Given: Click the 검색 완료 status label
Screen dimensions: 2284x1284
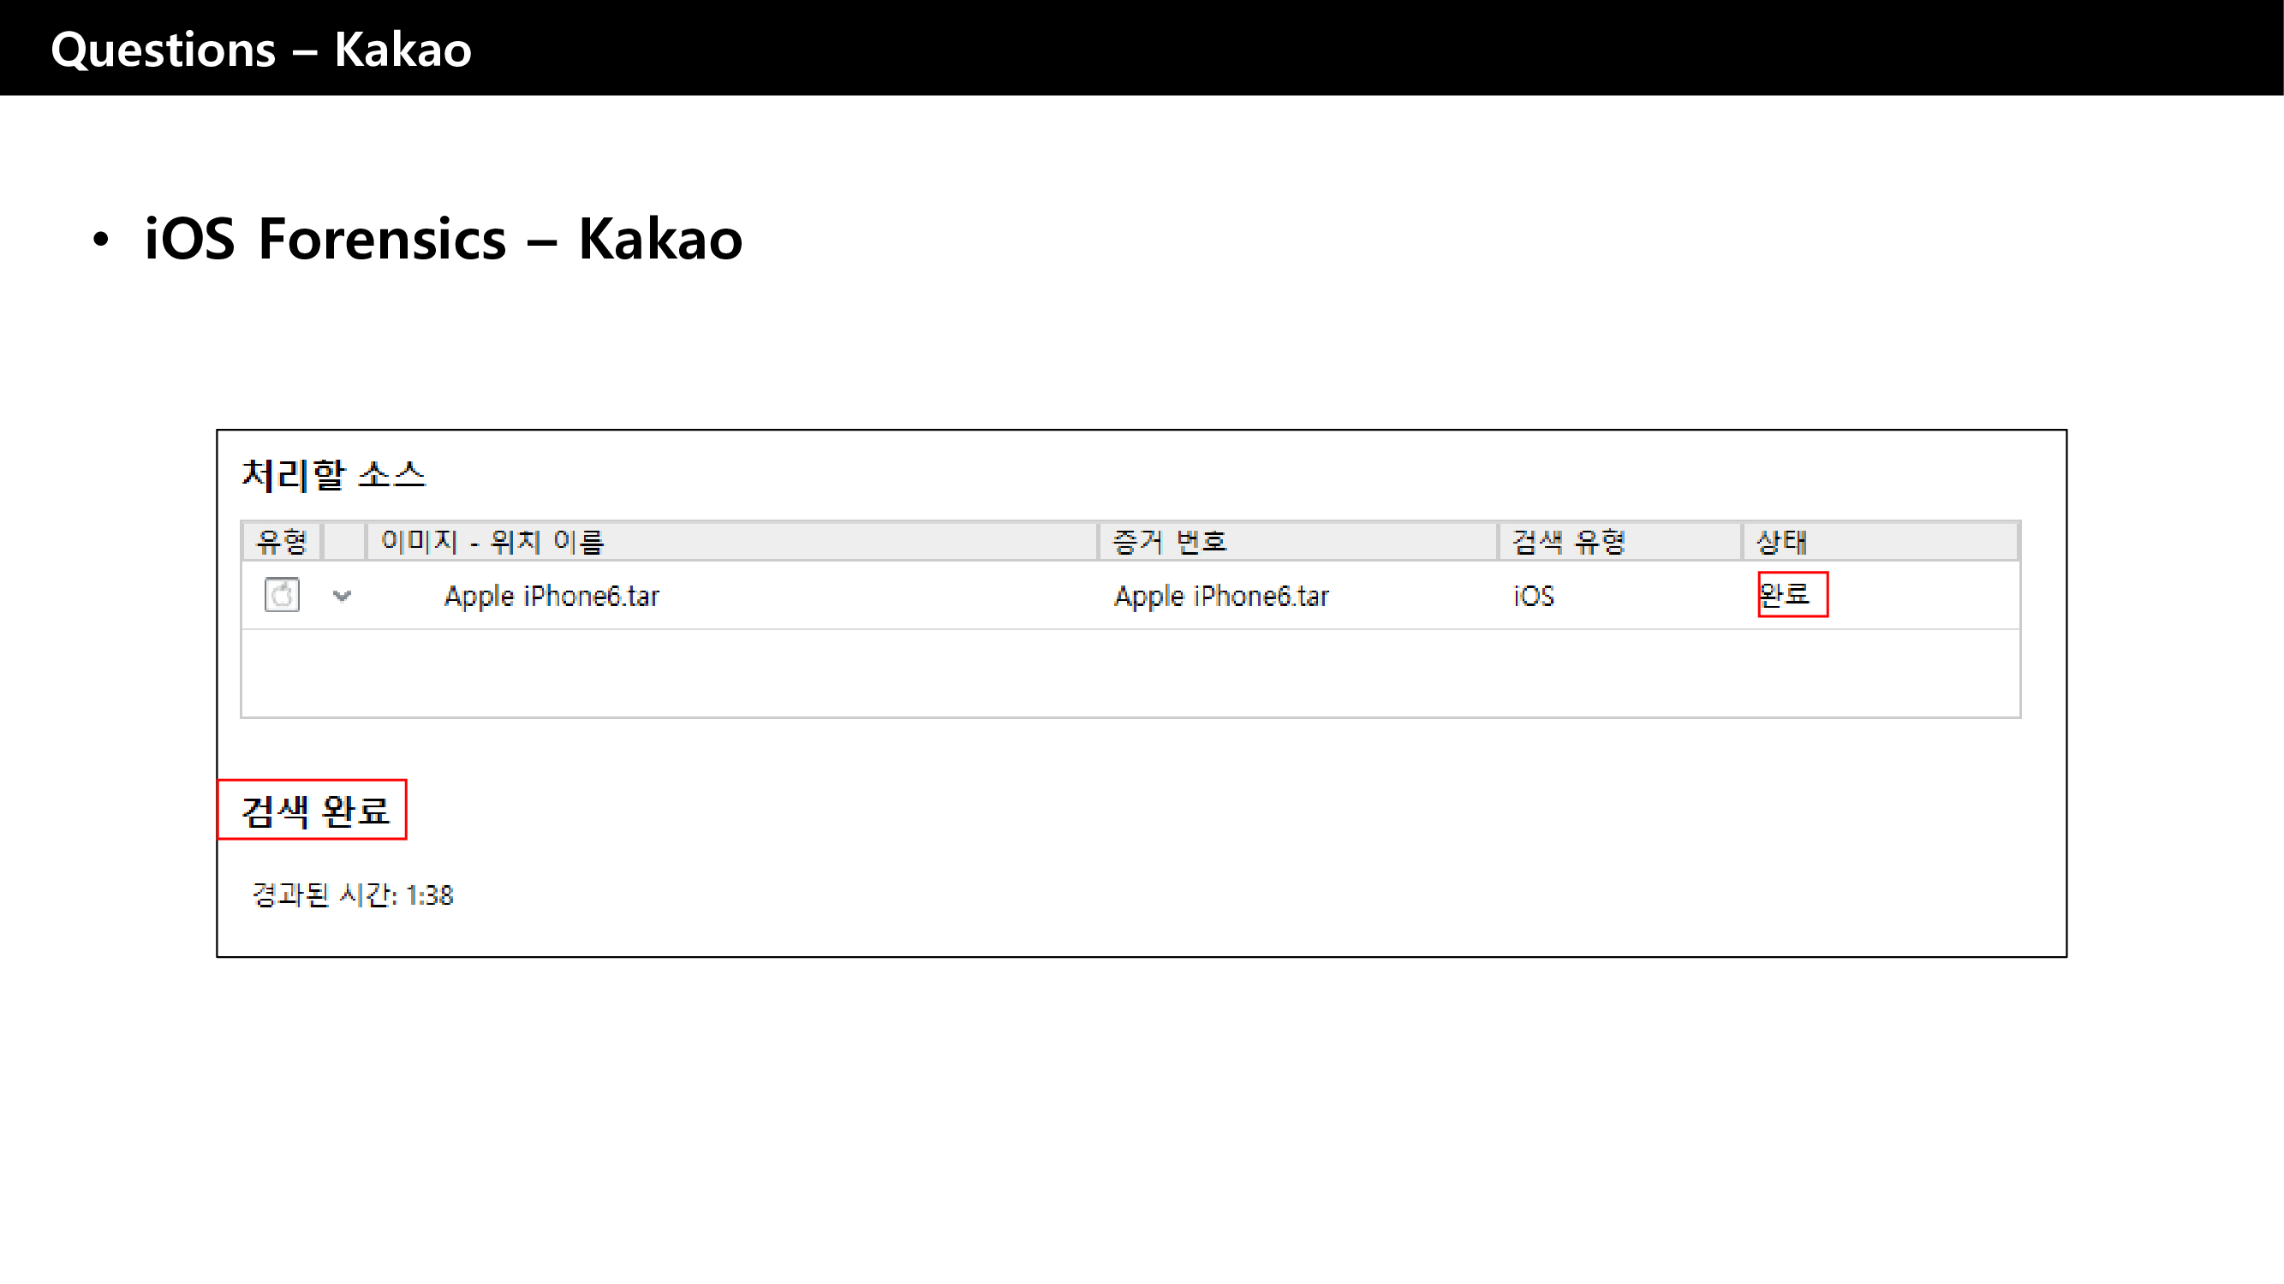Looking at the screenshot, I should (315, 810).
